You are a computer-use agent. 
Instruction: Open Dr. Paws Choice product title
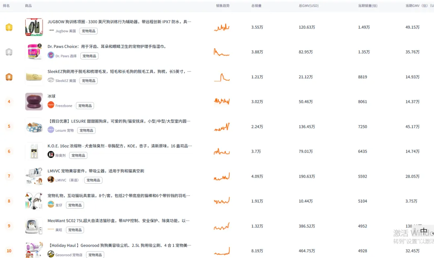[107, 47]
